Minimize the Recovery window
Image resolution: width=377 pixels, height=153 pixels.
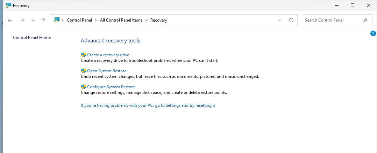coord(336,5)
